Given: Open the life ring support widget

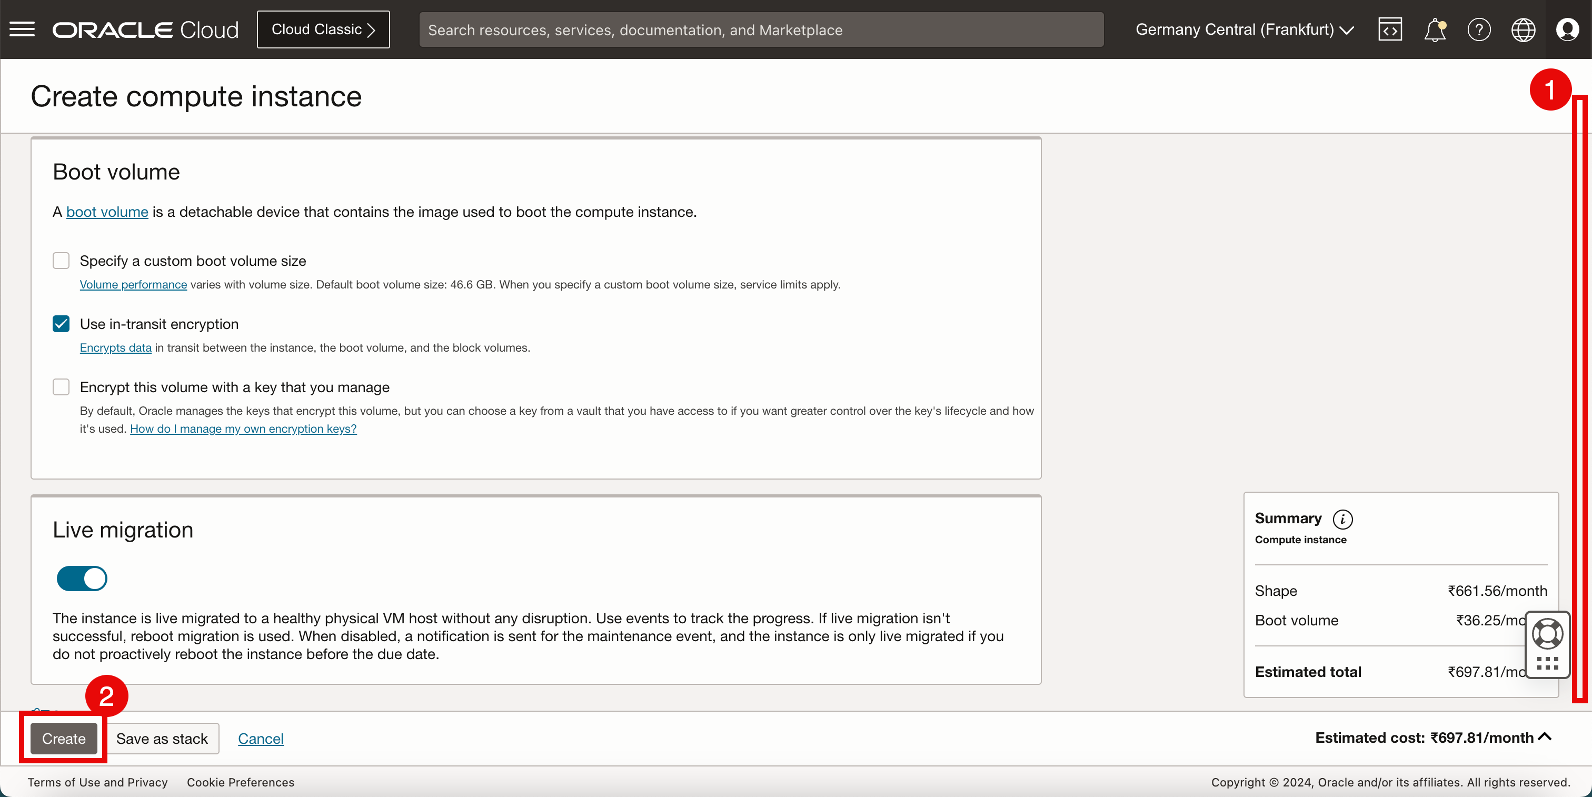Looking at the screenshot, I should click(x=1547, y=634).
